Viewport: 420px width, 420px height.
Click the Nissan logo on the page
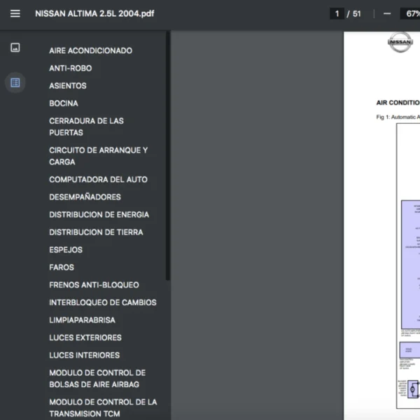[x=400, y=42]
